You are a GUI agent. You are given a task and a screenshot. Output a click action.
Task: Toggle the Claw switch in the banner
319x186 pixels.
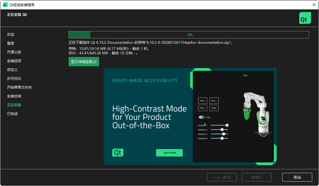pos(202,117)
